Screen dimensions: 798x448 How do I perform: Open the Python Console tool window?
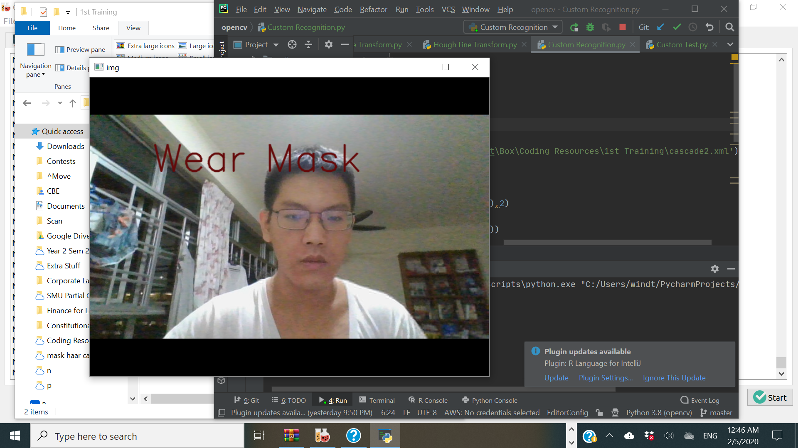[x=490, y=400]
